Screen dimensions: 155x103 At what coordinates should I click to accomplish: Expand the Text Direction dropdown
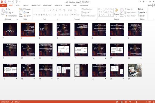tap(87, 9)
